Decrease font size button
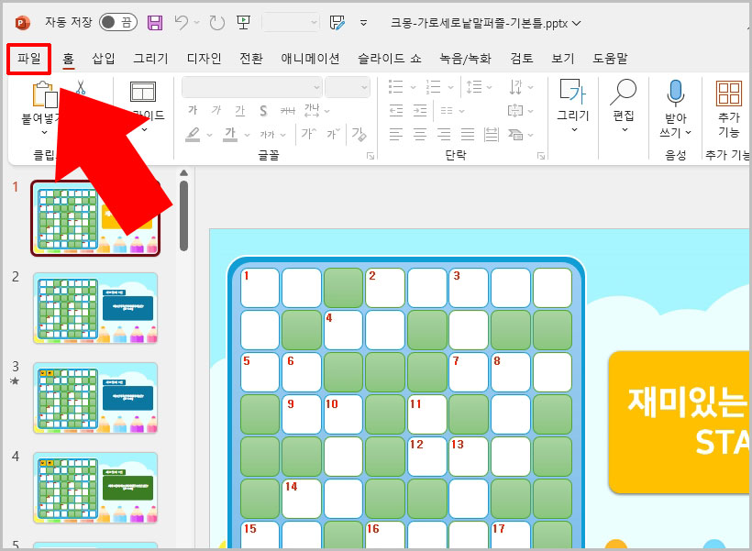Image resolution: width=752 pixels, height=551 pixels. coord(333,134)
